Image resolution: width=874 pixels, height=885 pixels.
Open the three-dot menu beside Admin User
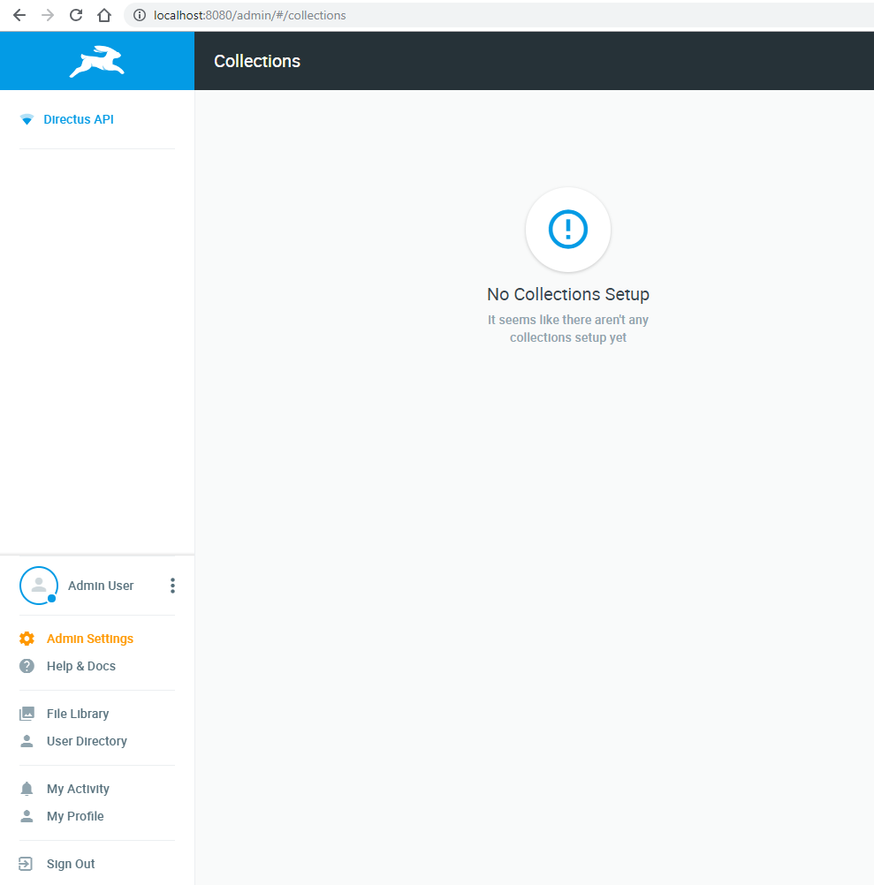(x=173, y=586)
